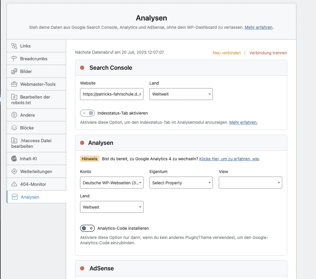Click the Verbindung trennen link
The height and width of the screenshot is (279, 316).
pos(268,53)
